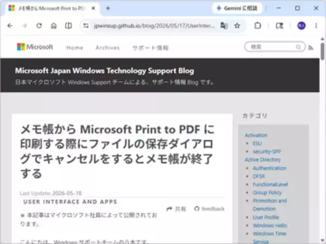Bookmark this page with the star icon
Screen dimensions: 326x244
(x=237, y=25)
